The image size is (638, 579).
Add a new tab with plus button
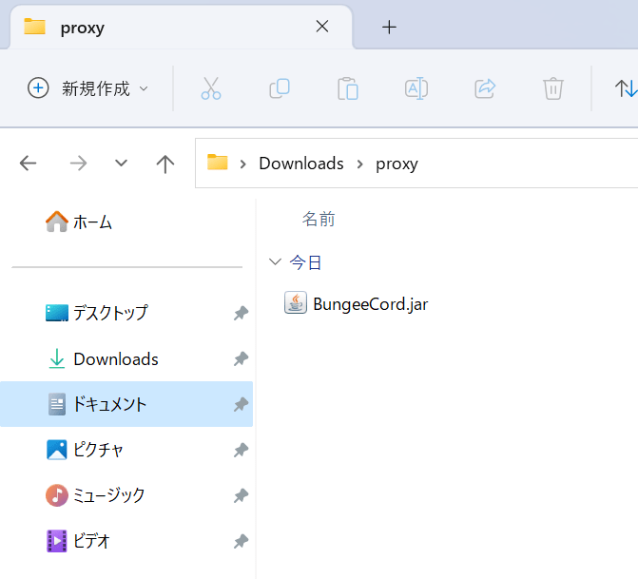389,28
